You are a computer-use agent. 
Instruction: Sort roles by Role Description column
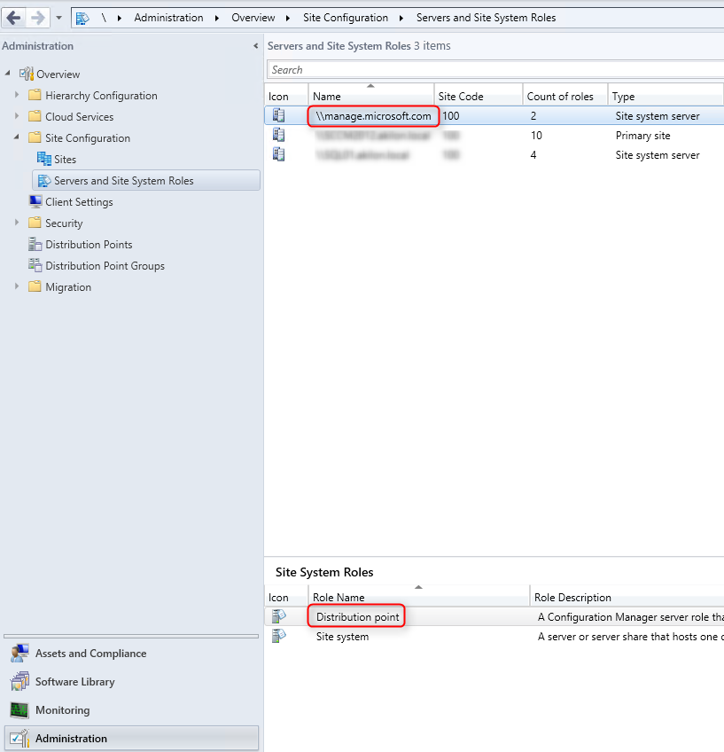(627, 597)
